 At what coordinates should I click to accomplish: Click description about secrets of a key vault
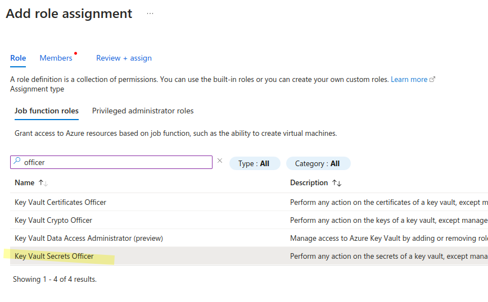(389, 257)
